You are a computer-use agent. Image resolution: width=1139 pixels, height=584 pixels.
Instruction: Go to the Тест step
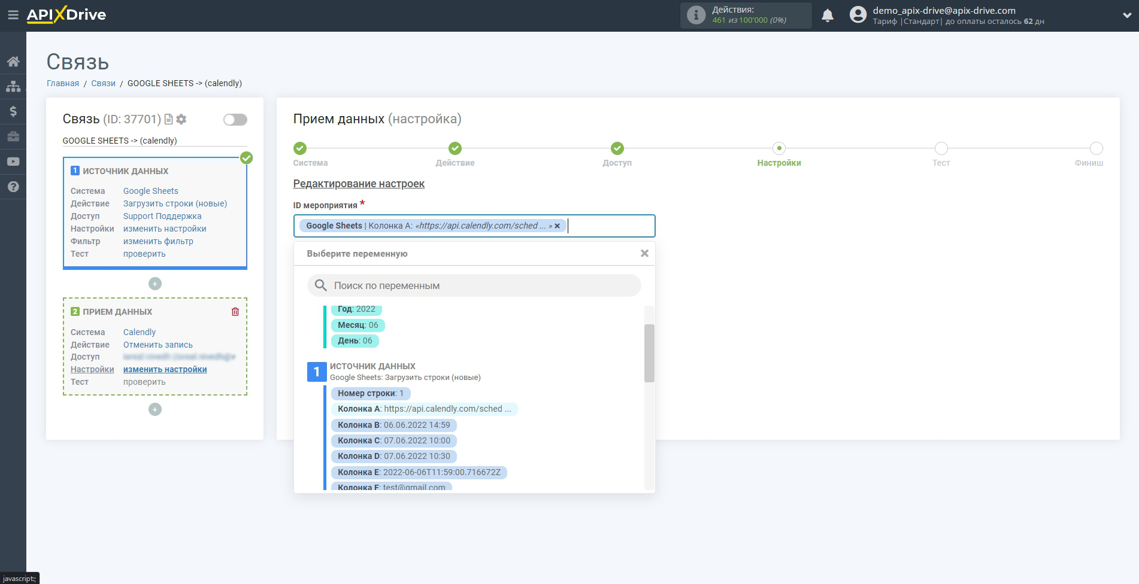[x=941, y=148]
